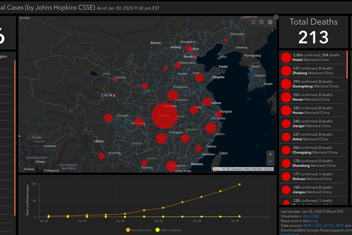Click the red circle at Shanghai

(219, 114)
